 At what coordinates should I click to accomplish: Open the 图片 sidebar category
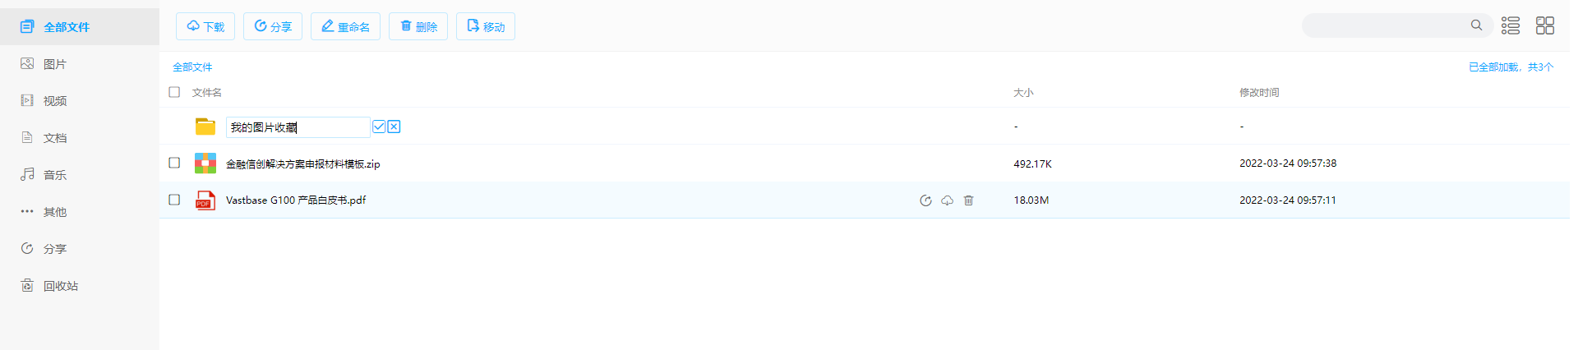[x=54, y=64]
